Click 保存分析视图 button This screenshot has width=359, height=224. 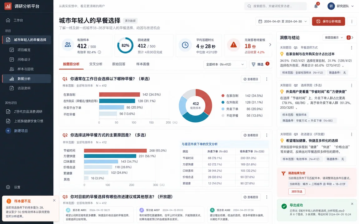pyautogui.click(x=328, y=21)
